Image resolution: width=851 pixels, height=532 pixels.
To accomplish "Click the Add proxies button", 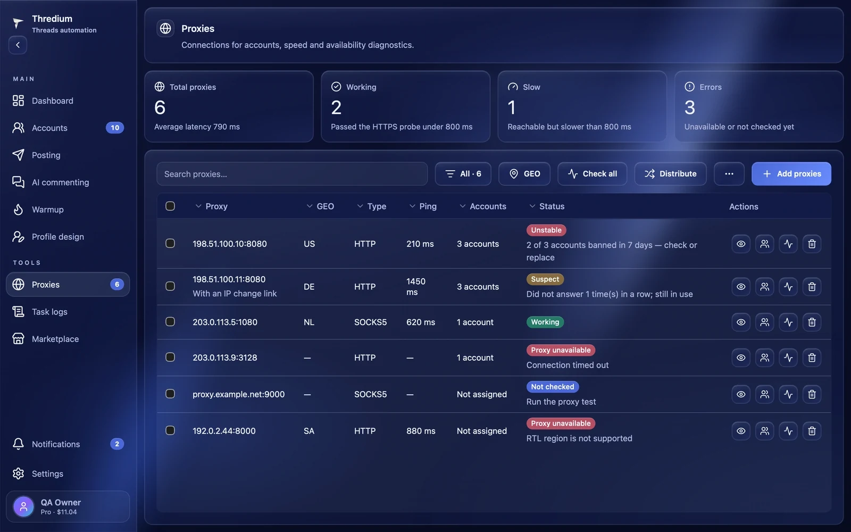I will pyautogui.click(x=791, y=174).
